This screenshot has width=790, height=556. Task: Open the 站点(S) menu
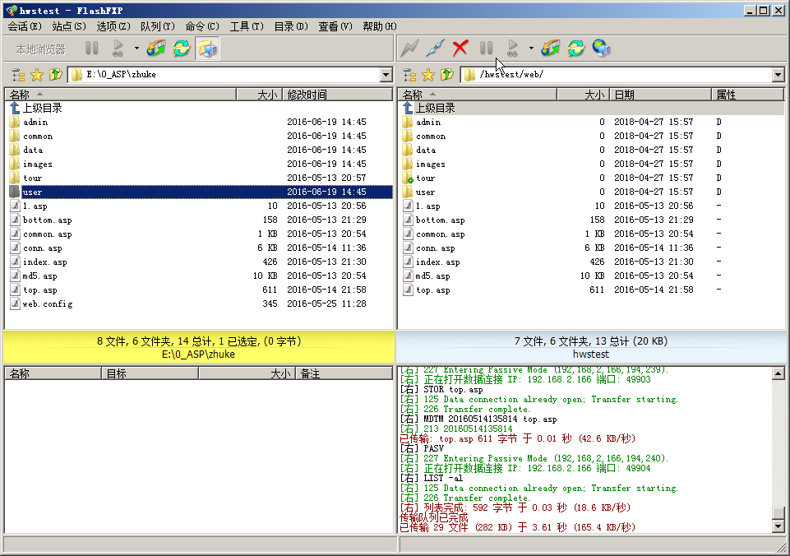pyautogui.click(x=69, y=26)
